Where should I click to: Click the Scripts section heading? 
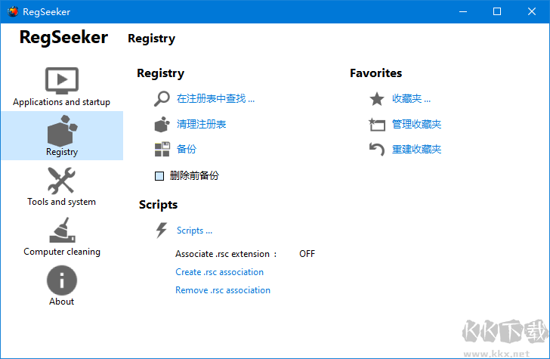[158, 205]
